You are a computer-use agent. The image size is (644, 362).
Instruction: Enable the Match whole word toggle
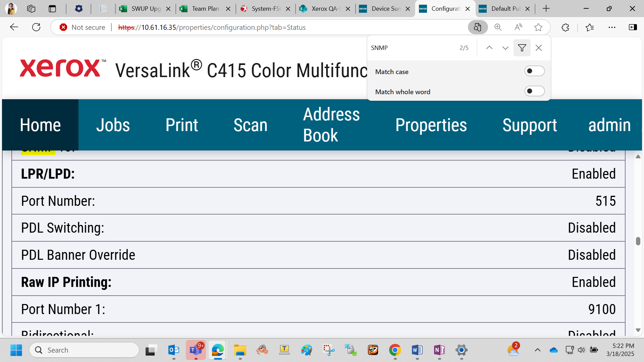(x=534, y=91)
